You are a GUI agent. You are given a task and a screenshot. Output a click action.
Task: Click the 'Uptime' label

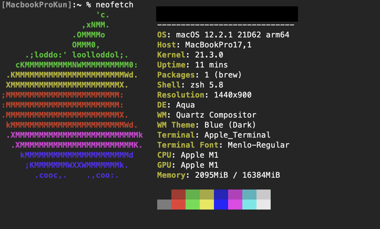(x=171, y=65)
